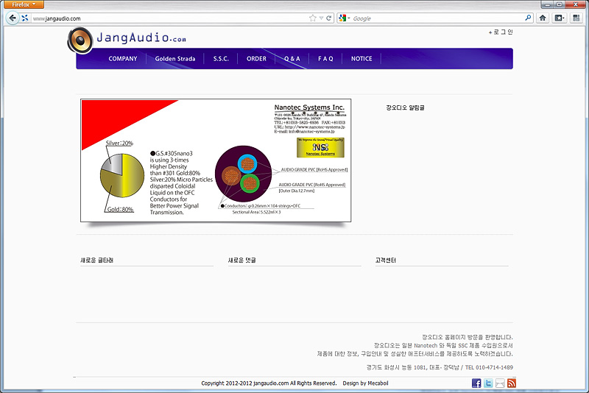Open the Firefox menu button

24,4
